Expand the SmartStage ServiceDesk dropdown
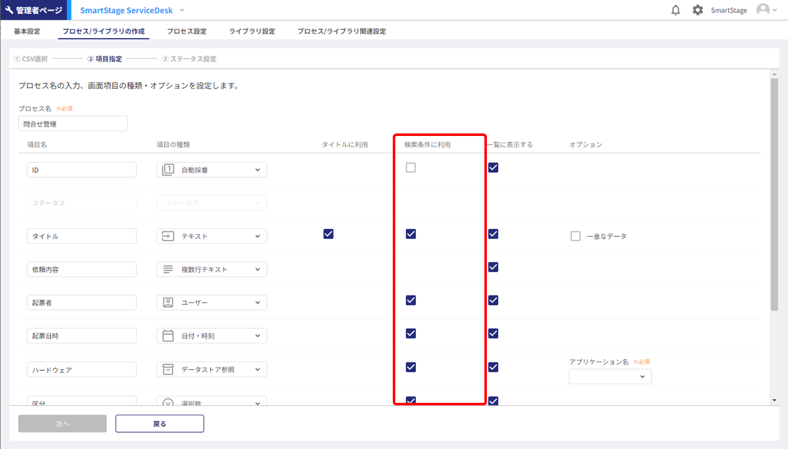788x449 pixels. click(182, 10)
